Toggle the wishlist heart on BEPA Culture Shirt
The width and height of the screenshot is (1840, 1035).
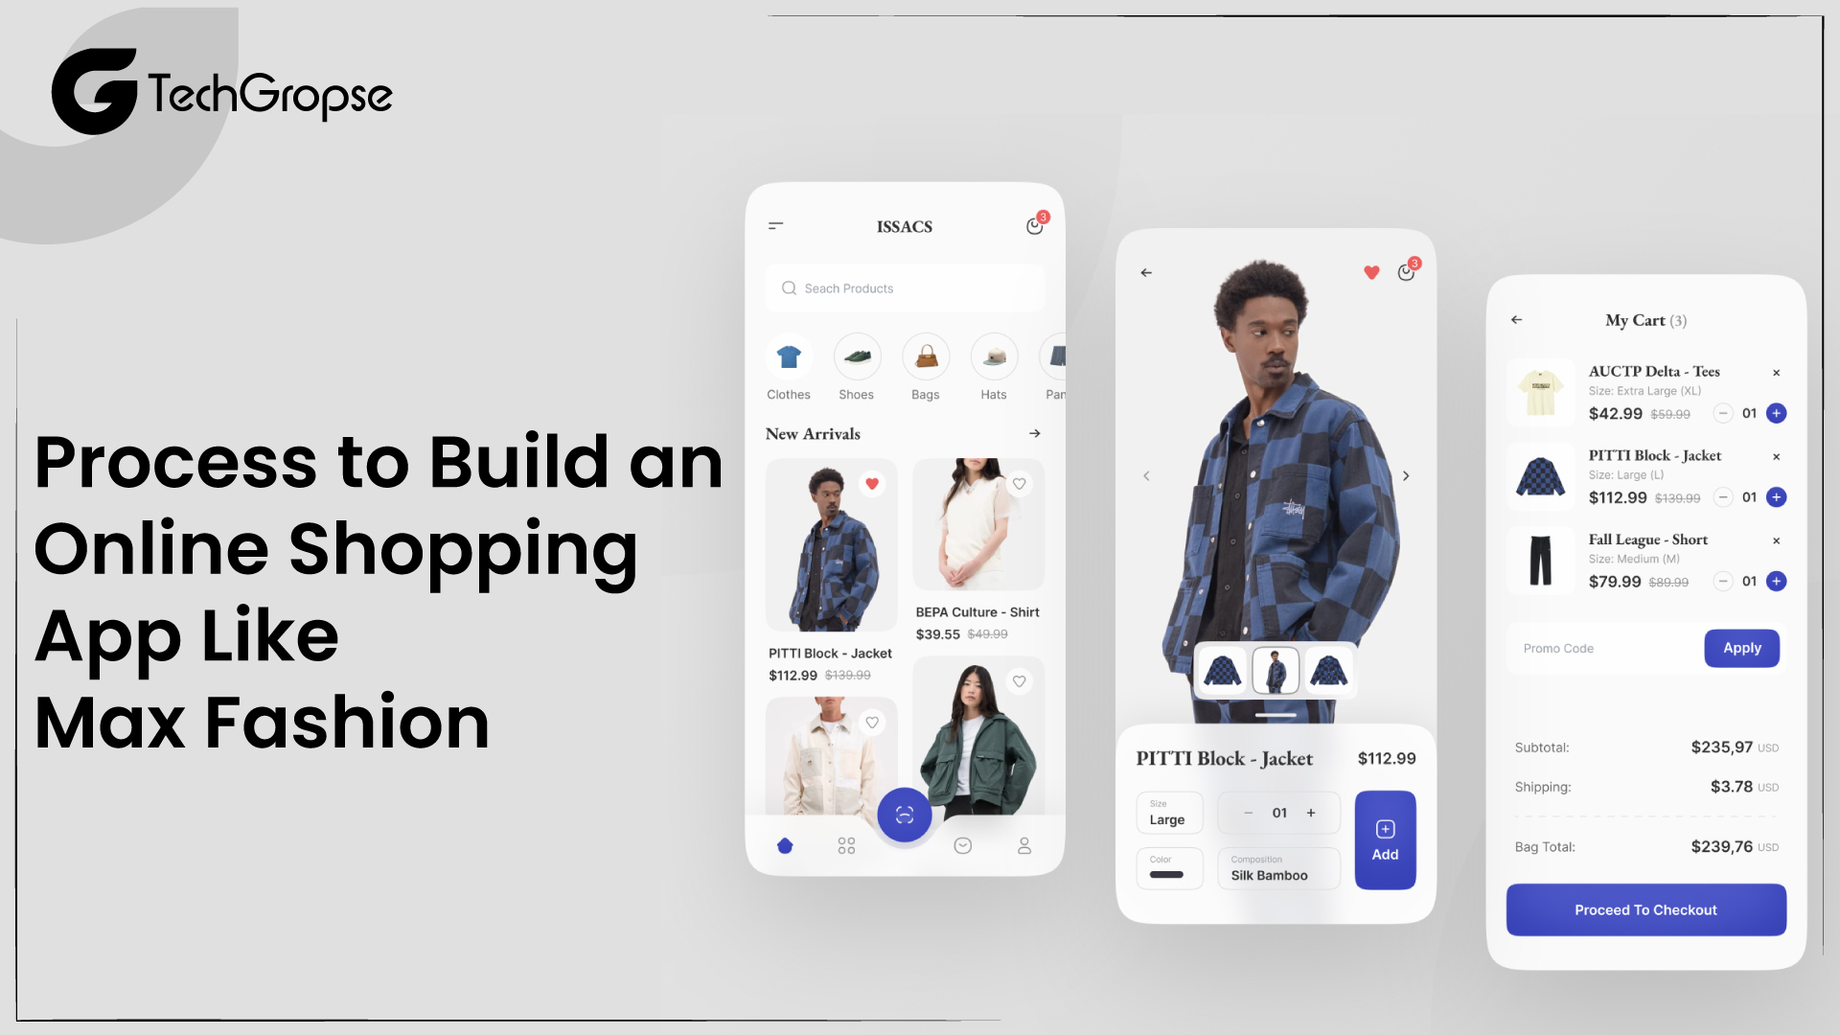coord(1021,484)
